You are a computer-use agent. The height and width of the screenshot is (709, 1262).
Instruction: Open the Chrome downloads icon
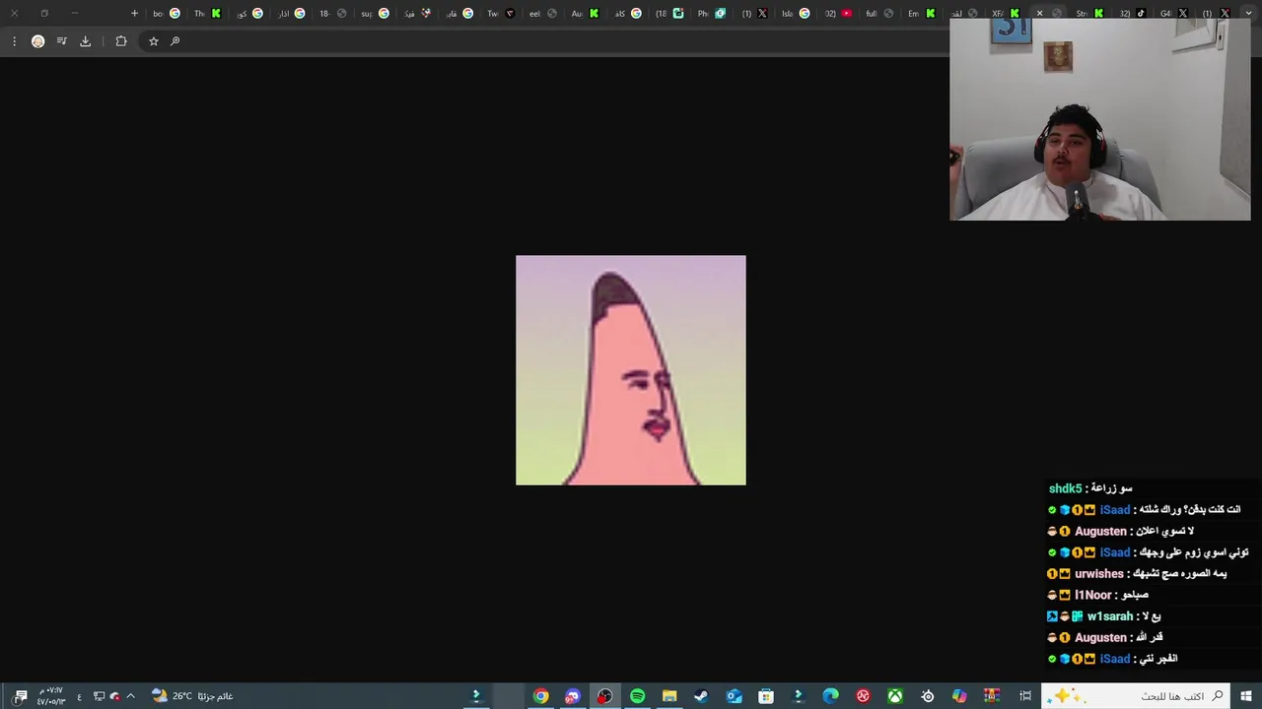pyautogui.click(x=85, y=41)
